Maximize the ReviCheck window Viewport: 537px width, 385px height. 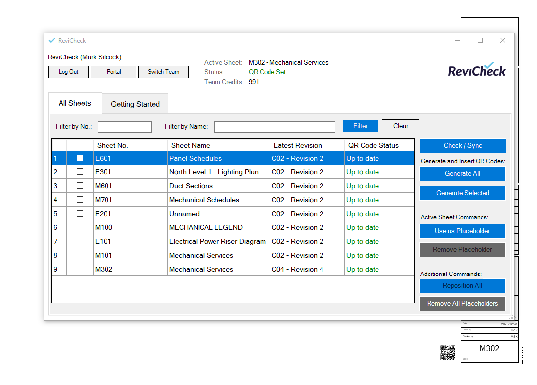pos(480,41)
